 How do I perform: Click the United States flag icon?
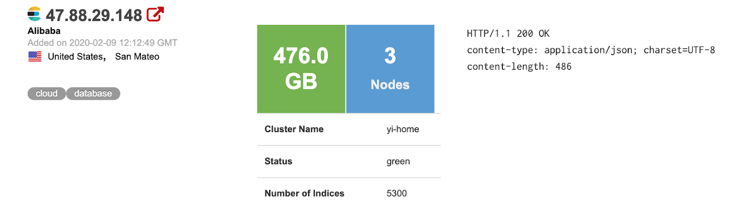pyautogui.click(x=35, y=56)
